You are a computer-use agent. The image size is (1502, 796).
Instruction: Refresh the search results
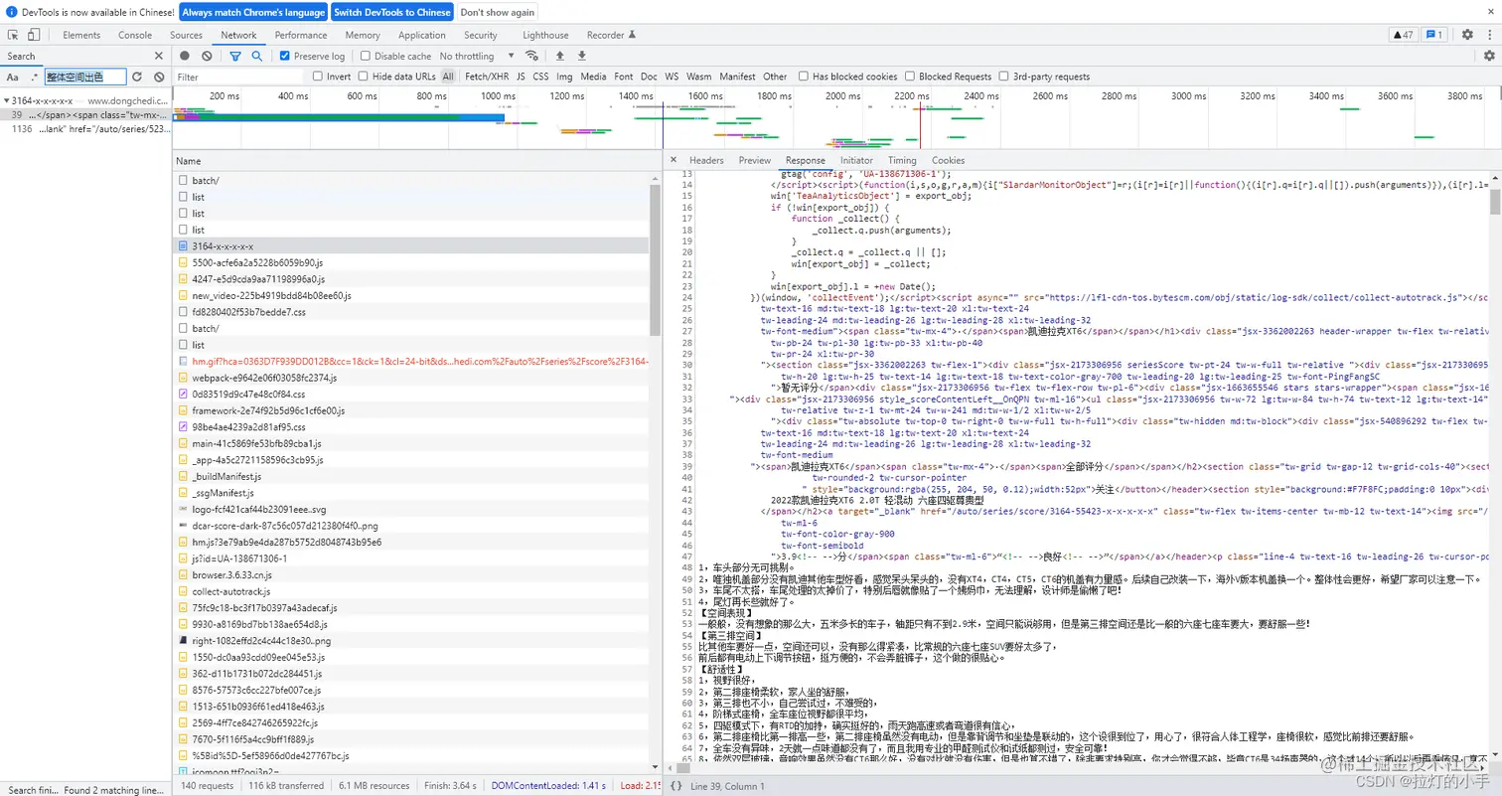tap(137, 77)
